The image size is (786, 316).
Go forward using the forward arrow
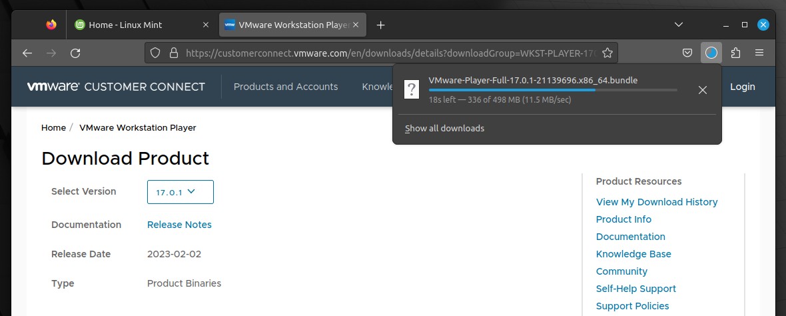pos(51,53)
